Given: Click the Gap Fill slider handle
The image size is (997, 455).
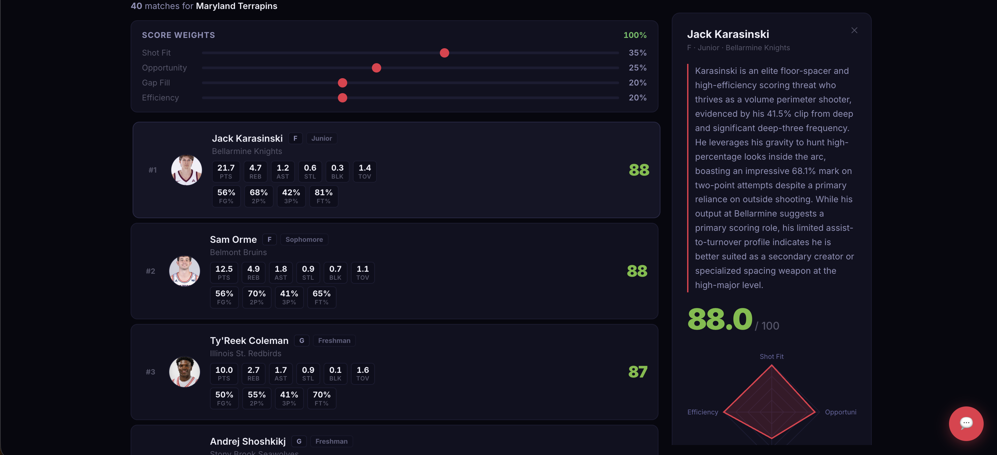Looking at the screenshot, I should 342,83.
